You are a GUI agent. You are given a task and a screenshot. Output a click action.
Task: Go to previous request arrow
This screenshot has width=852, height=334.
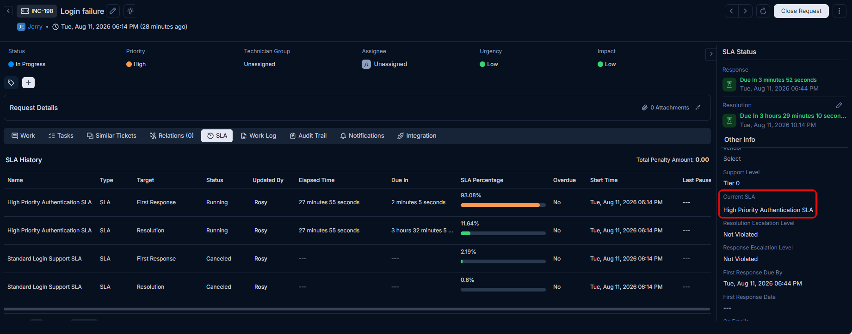[731, 11]
